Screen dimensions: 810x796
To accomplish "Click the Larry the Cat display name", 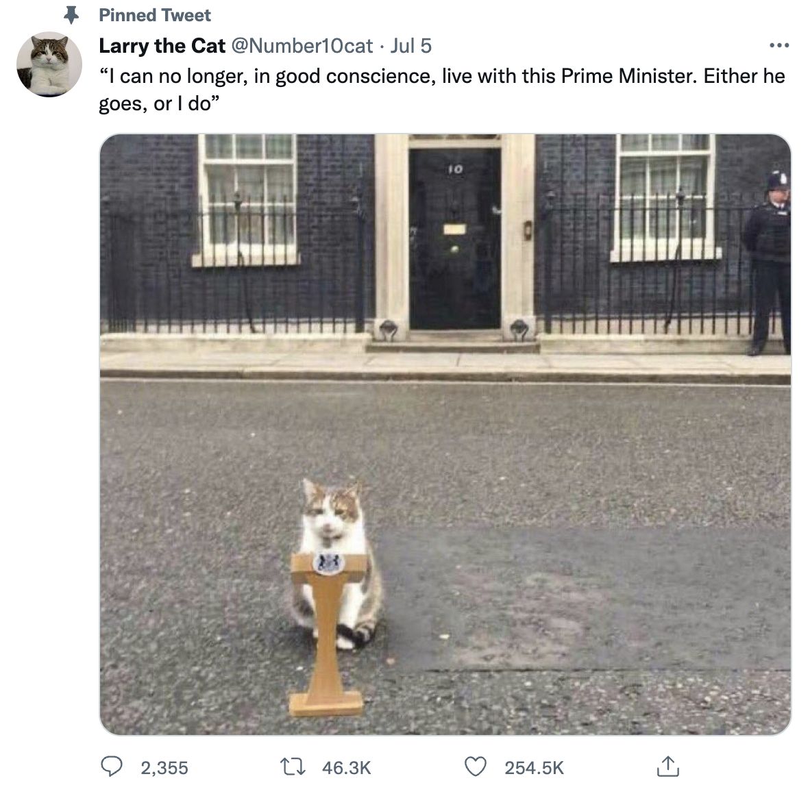I will (x=162, y=46).
